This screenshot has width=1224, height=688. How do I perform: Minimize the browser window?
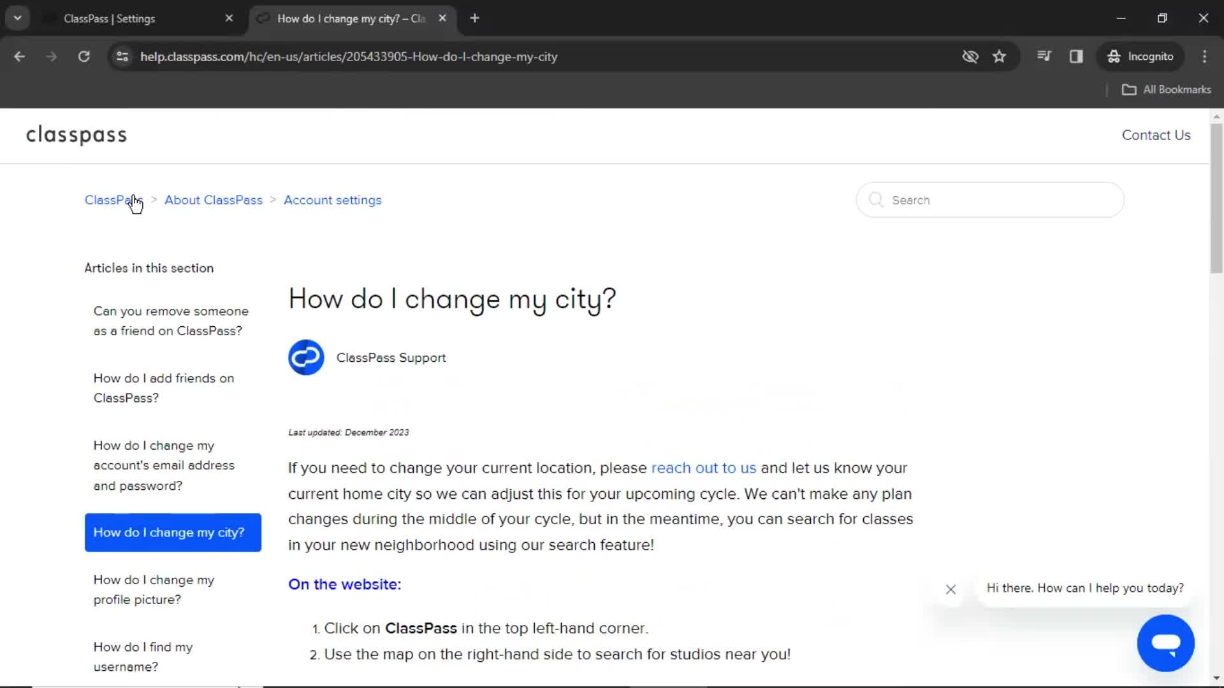[x=1121, y=18]
